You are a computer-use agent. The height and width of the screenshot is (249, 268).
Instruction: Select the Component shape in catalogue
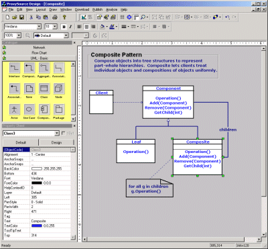pos(44,109)
